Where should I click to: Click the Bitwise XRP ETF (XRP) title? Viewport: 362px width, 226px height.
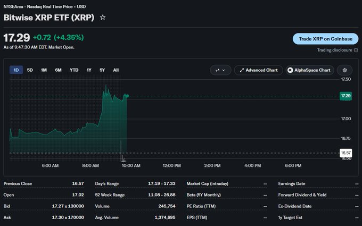49,18
